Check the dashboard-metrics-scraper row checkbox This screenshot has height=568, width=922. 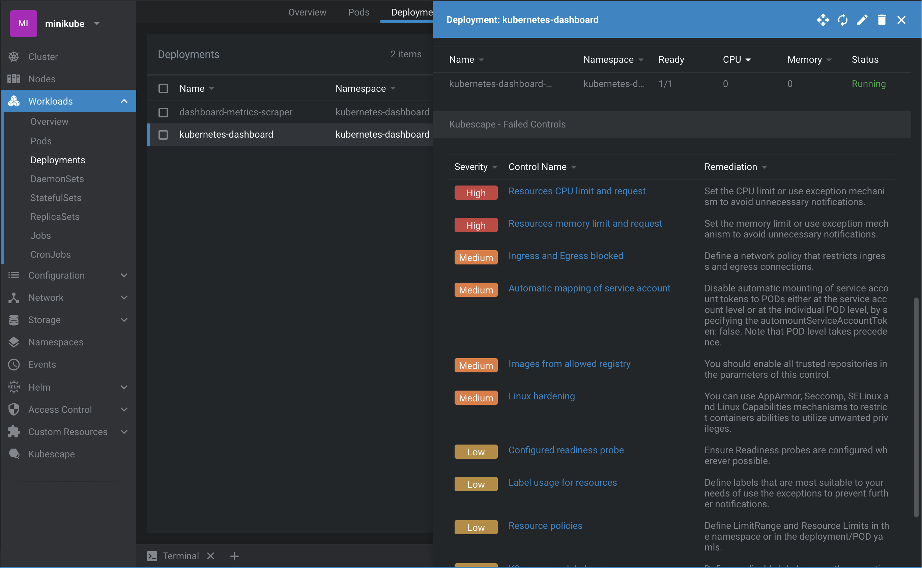(x=163, y=112)
